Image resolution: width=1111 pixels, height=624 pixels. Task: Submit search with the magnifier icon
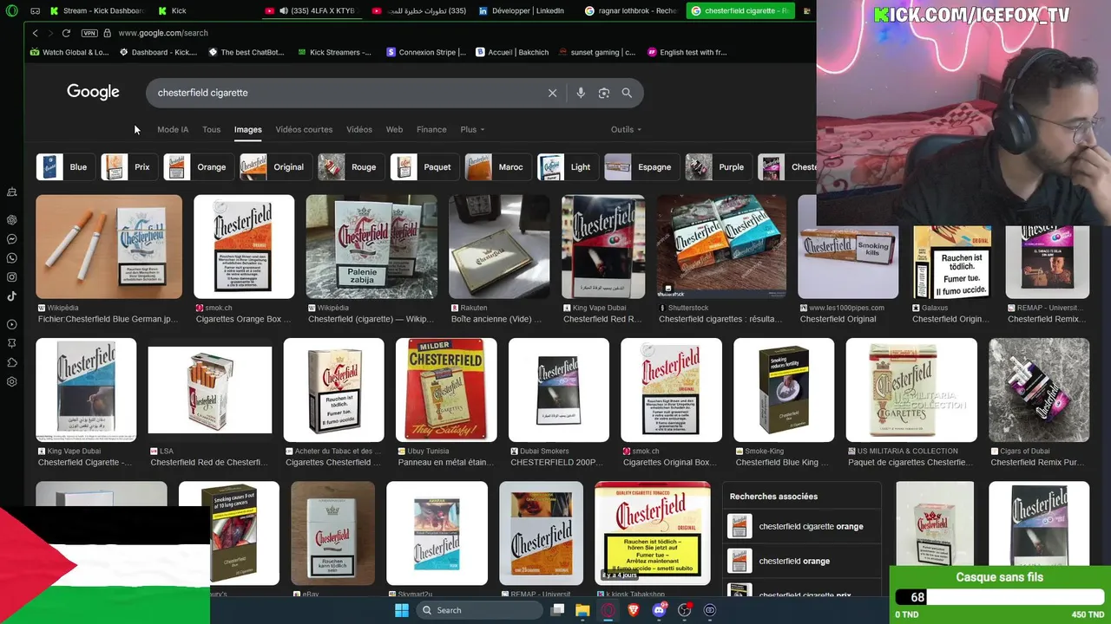coord(627,93)
